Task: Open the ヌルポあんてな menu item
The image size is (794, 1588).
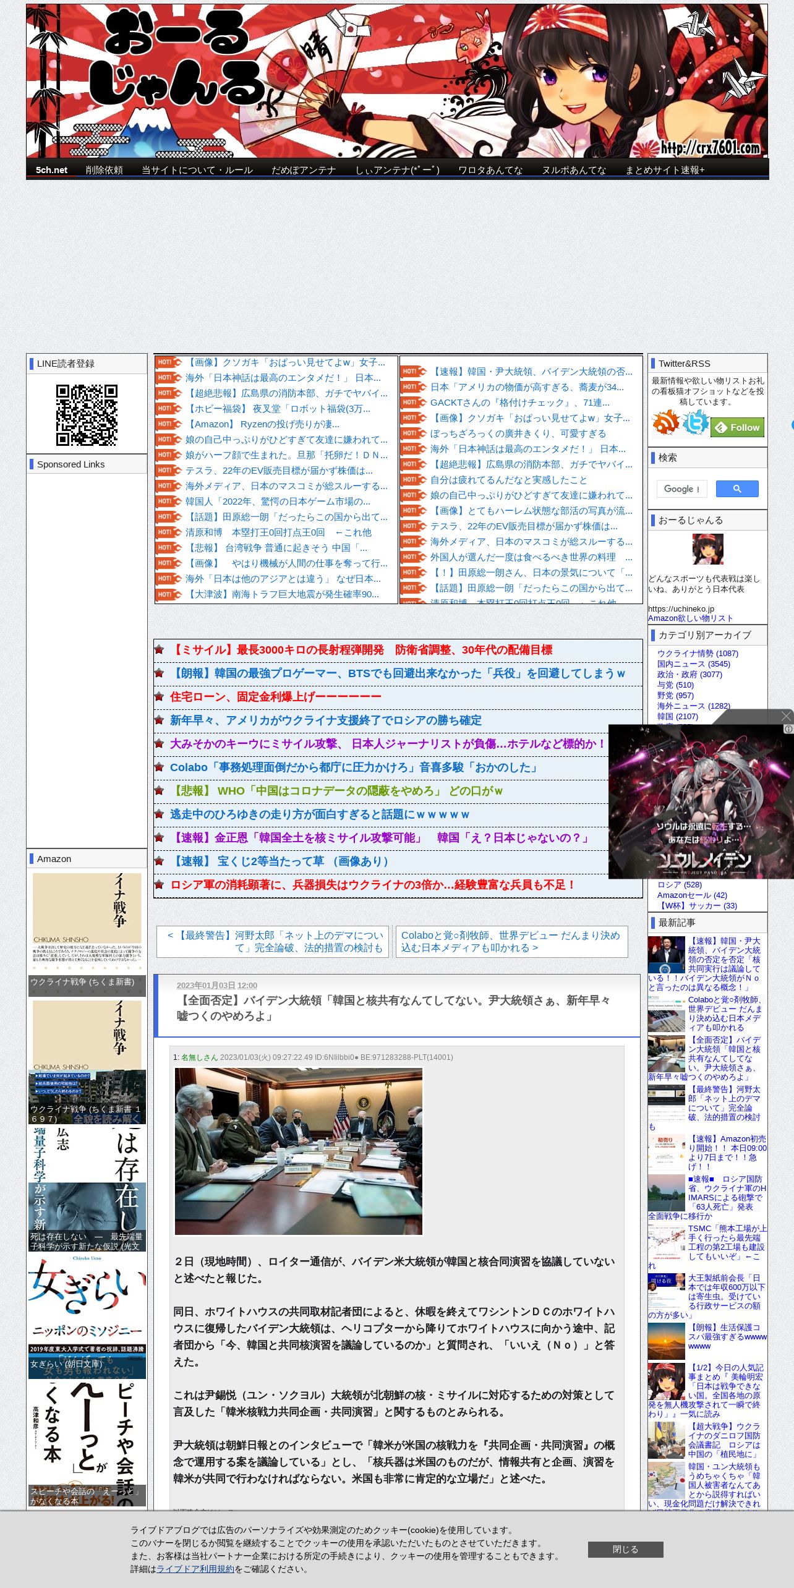Action: point(574,170)
